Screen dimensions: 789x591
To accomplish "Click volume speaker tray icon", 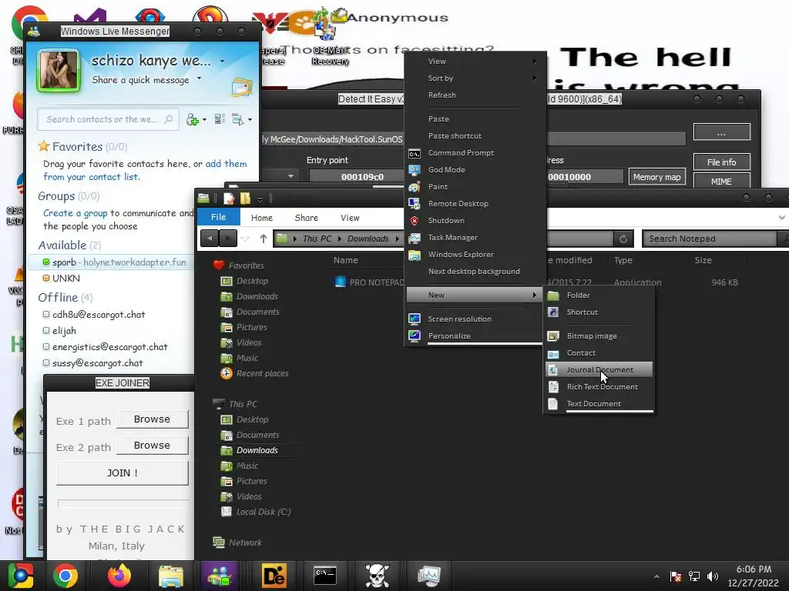I will 713,576.
